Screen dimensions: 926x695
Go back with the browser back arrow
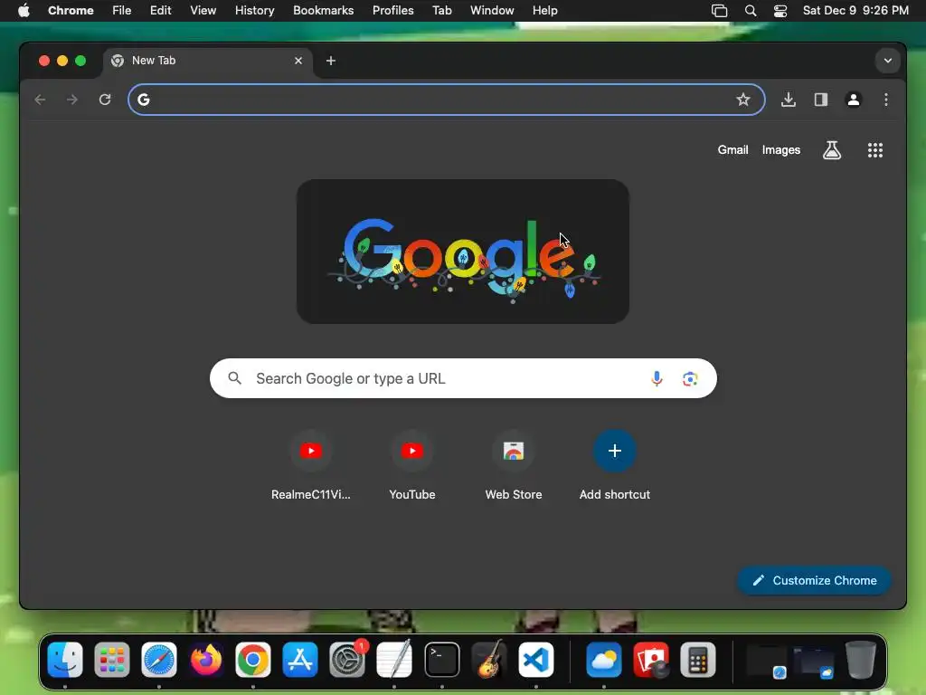40,100
